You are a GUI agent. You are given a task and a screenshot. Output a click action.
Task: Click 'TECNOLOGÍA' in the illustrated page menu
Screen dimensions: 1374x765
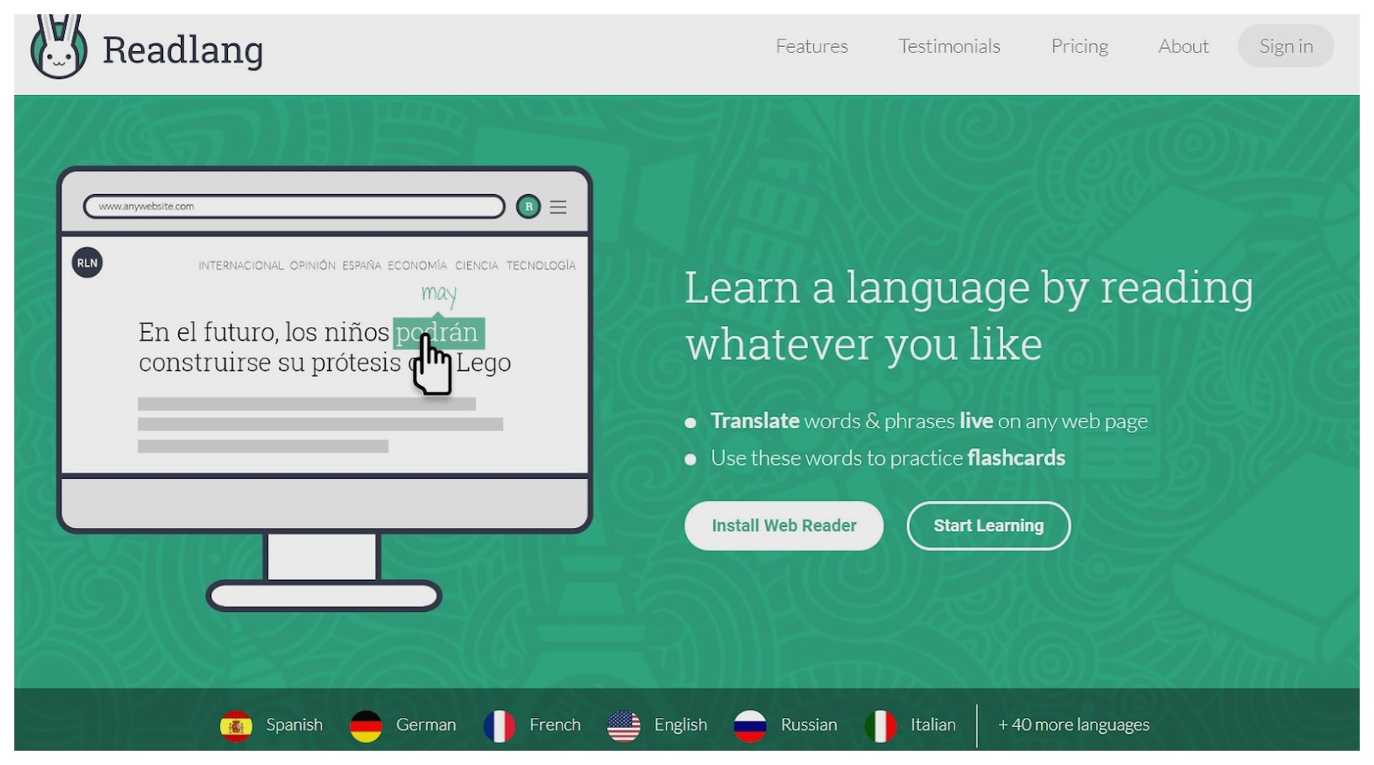[541, 266]
